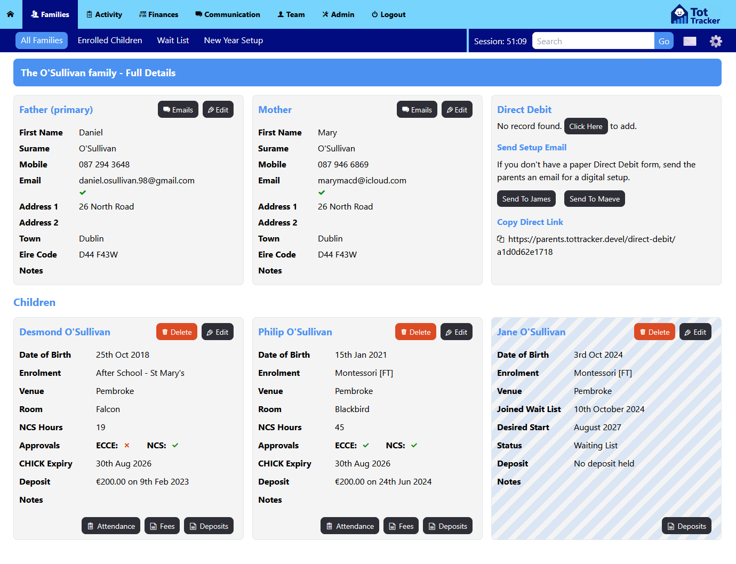Click the home icon in top navigation
This screenshot has height=564, width=736.
pos(10,14)
